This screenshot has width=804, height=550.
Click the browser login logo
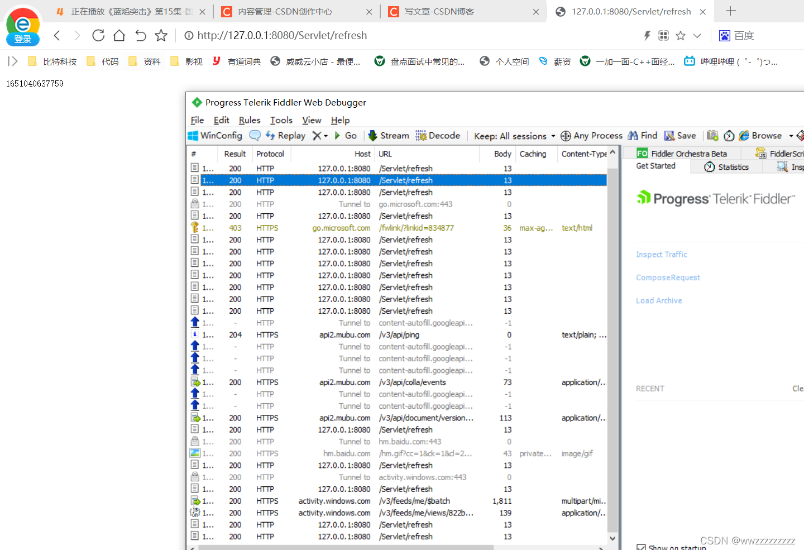(x=23, y=26)
